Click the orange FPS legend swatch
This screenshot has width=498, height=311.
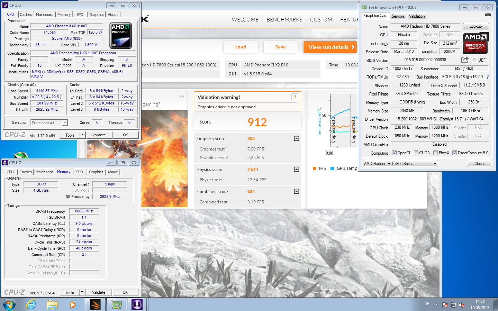315,168
